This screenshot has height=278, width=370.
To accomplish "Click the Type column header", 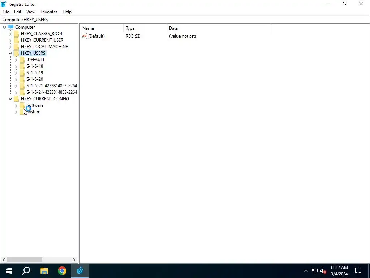I will [x=145, y=28].
